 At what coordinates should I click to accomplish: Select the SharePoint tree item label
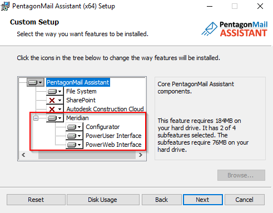pos(81,100)
